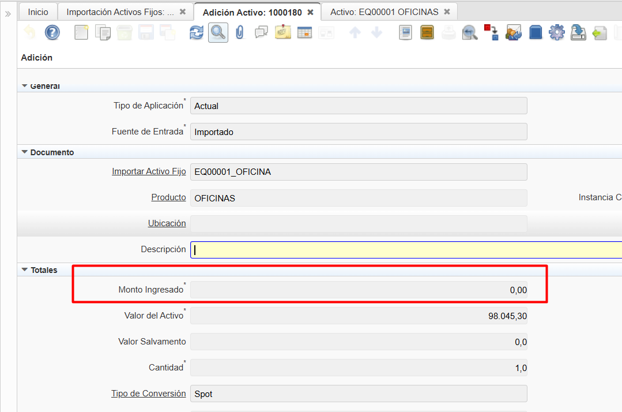Click the Process gear icon
Image resolution: width=622 pixels, height=412 pixels.
tap(556, 33)
